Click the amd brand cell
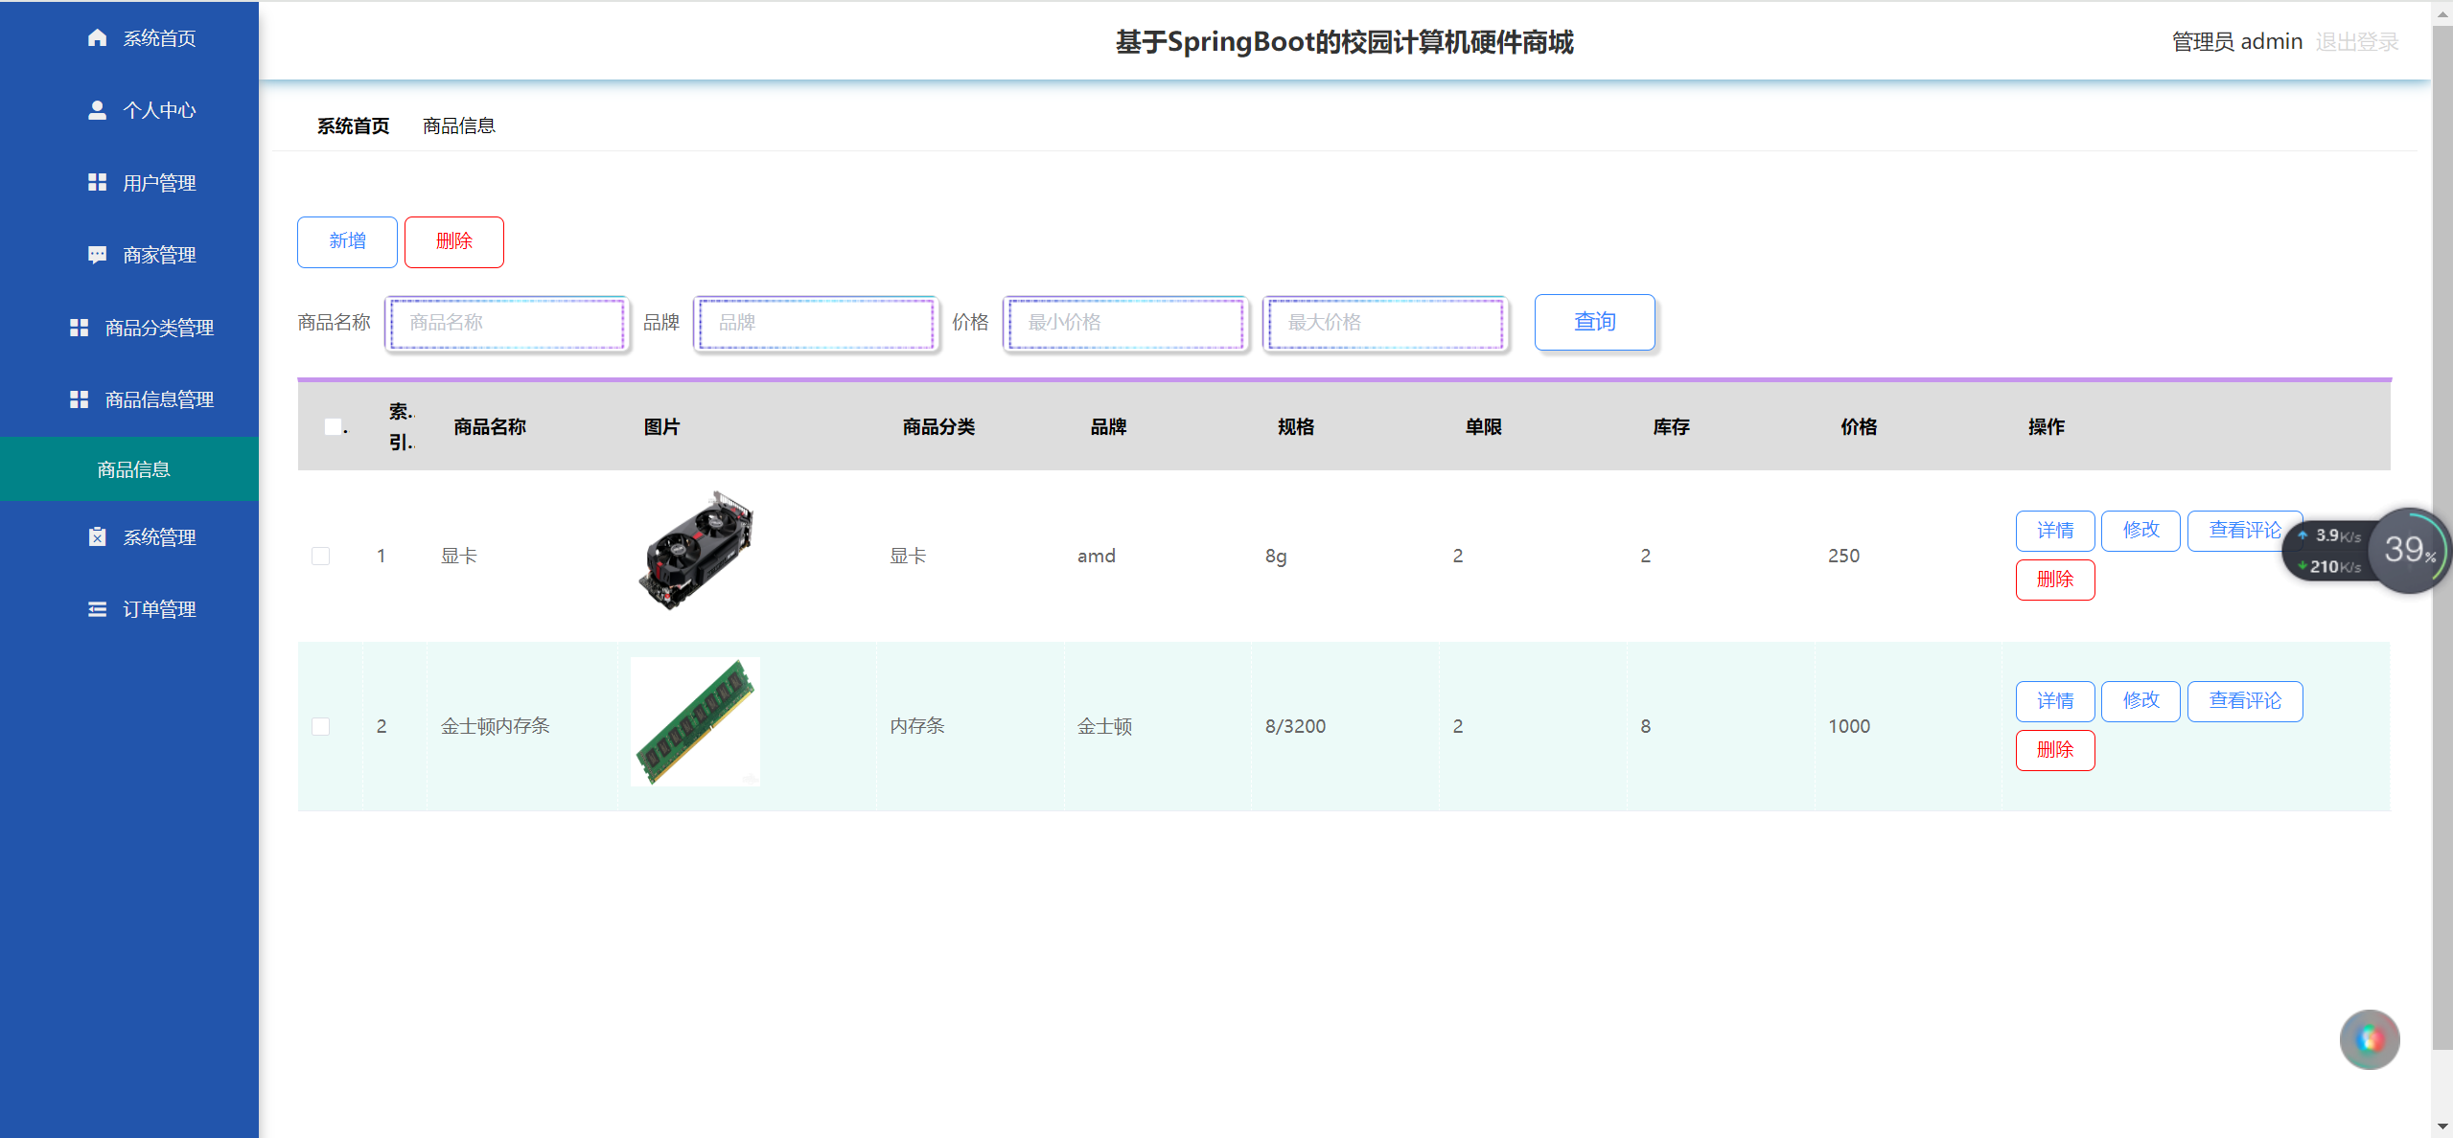The image size is (2453, 1138). 1096,556
